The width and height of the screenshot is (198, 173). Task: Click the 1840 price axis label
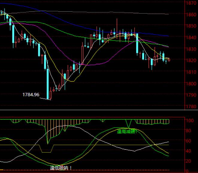coord(191,37)
